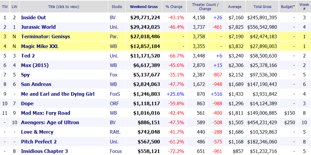This screenshot has height=155, width=311.
Task: Open the Ted 2 movie link
Action: (x=28, y=56)
